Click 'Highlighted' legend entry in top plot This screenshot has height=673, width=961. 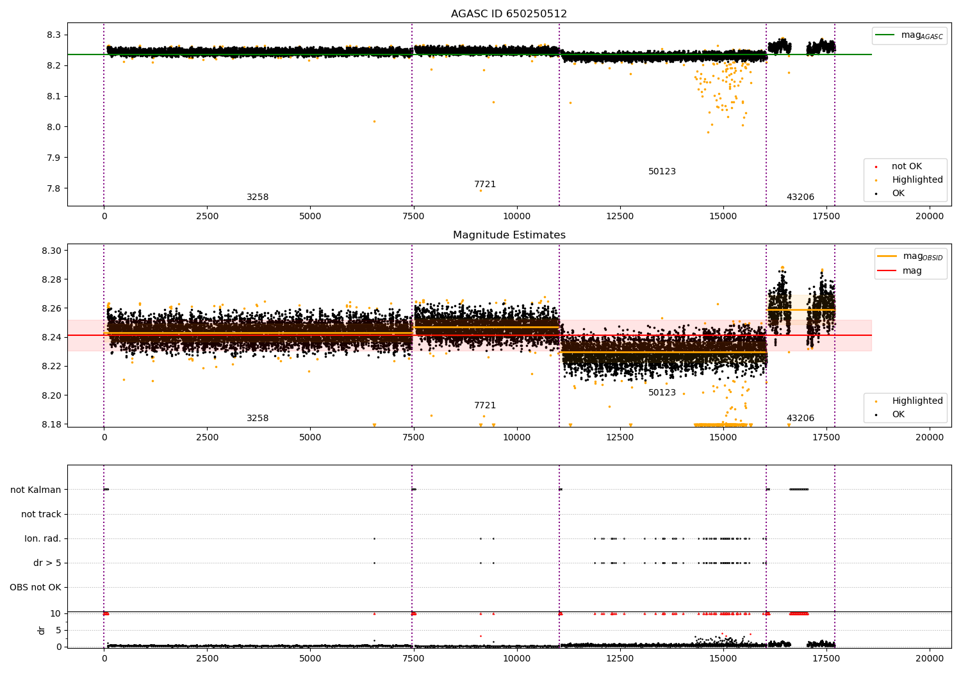click(x=917, y=180)
